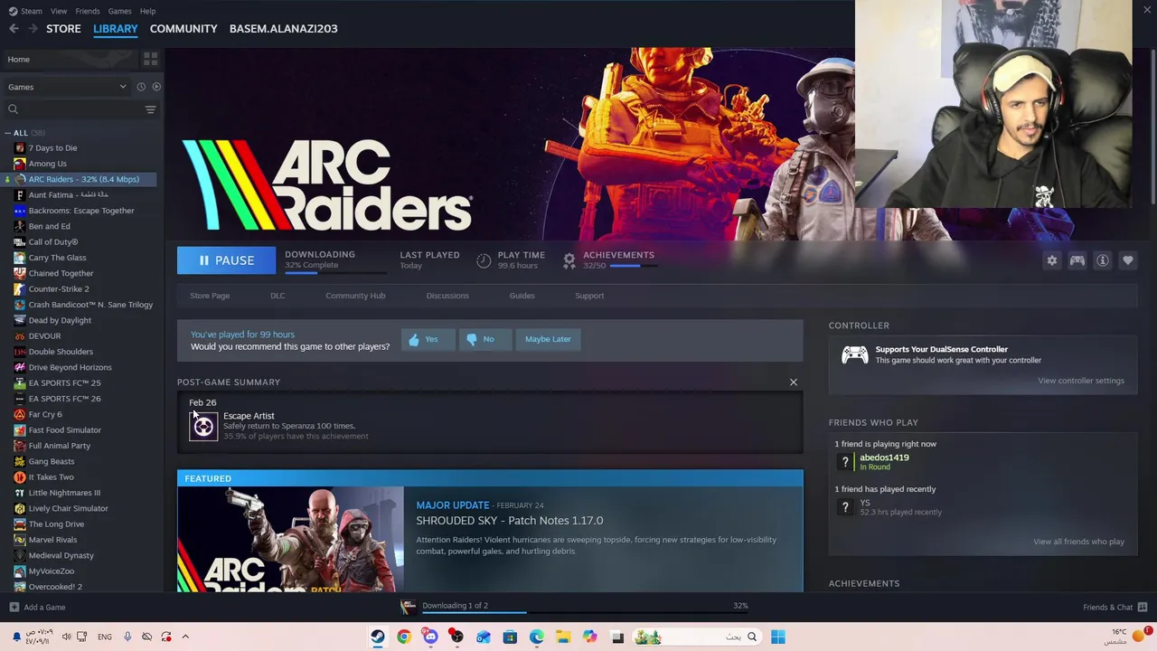Select Counter-Strike 2 game icon
This screenshot has height=651, width=1157.
point(20,288)
